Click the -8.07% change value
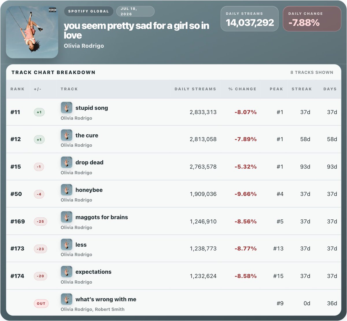 click(246, 112)
